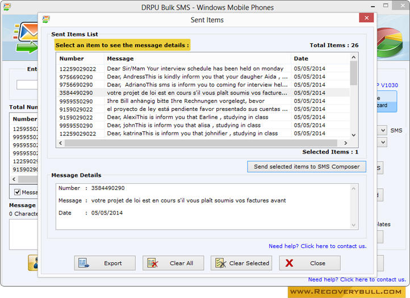
Task: Maximize the DRPU Bulk SMS main window
Action: click(386, 6)
